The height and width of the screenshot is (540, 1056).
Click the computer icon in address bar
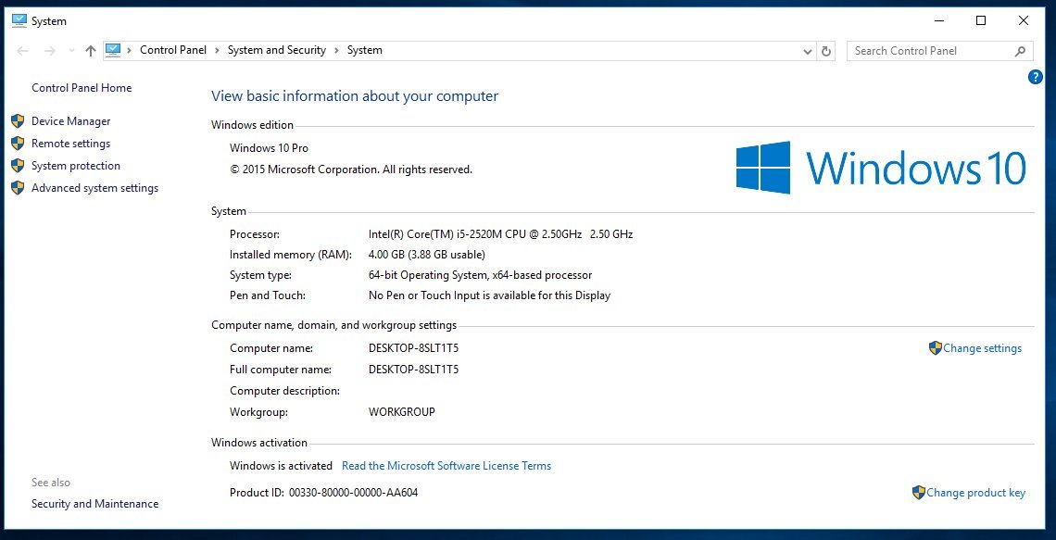click(113, 50)
